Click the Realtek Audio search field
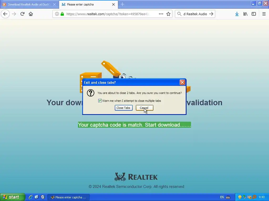This screenshot has width=269, height=201. coord(195,14)
